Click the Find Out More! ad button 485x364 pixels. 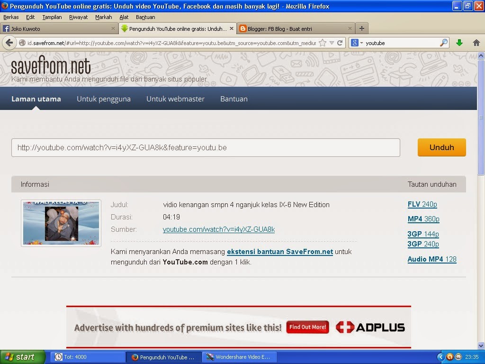click(307, 327)
